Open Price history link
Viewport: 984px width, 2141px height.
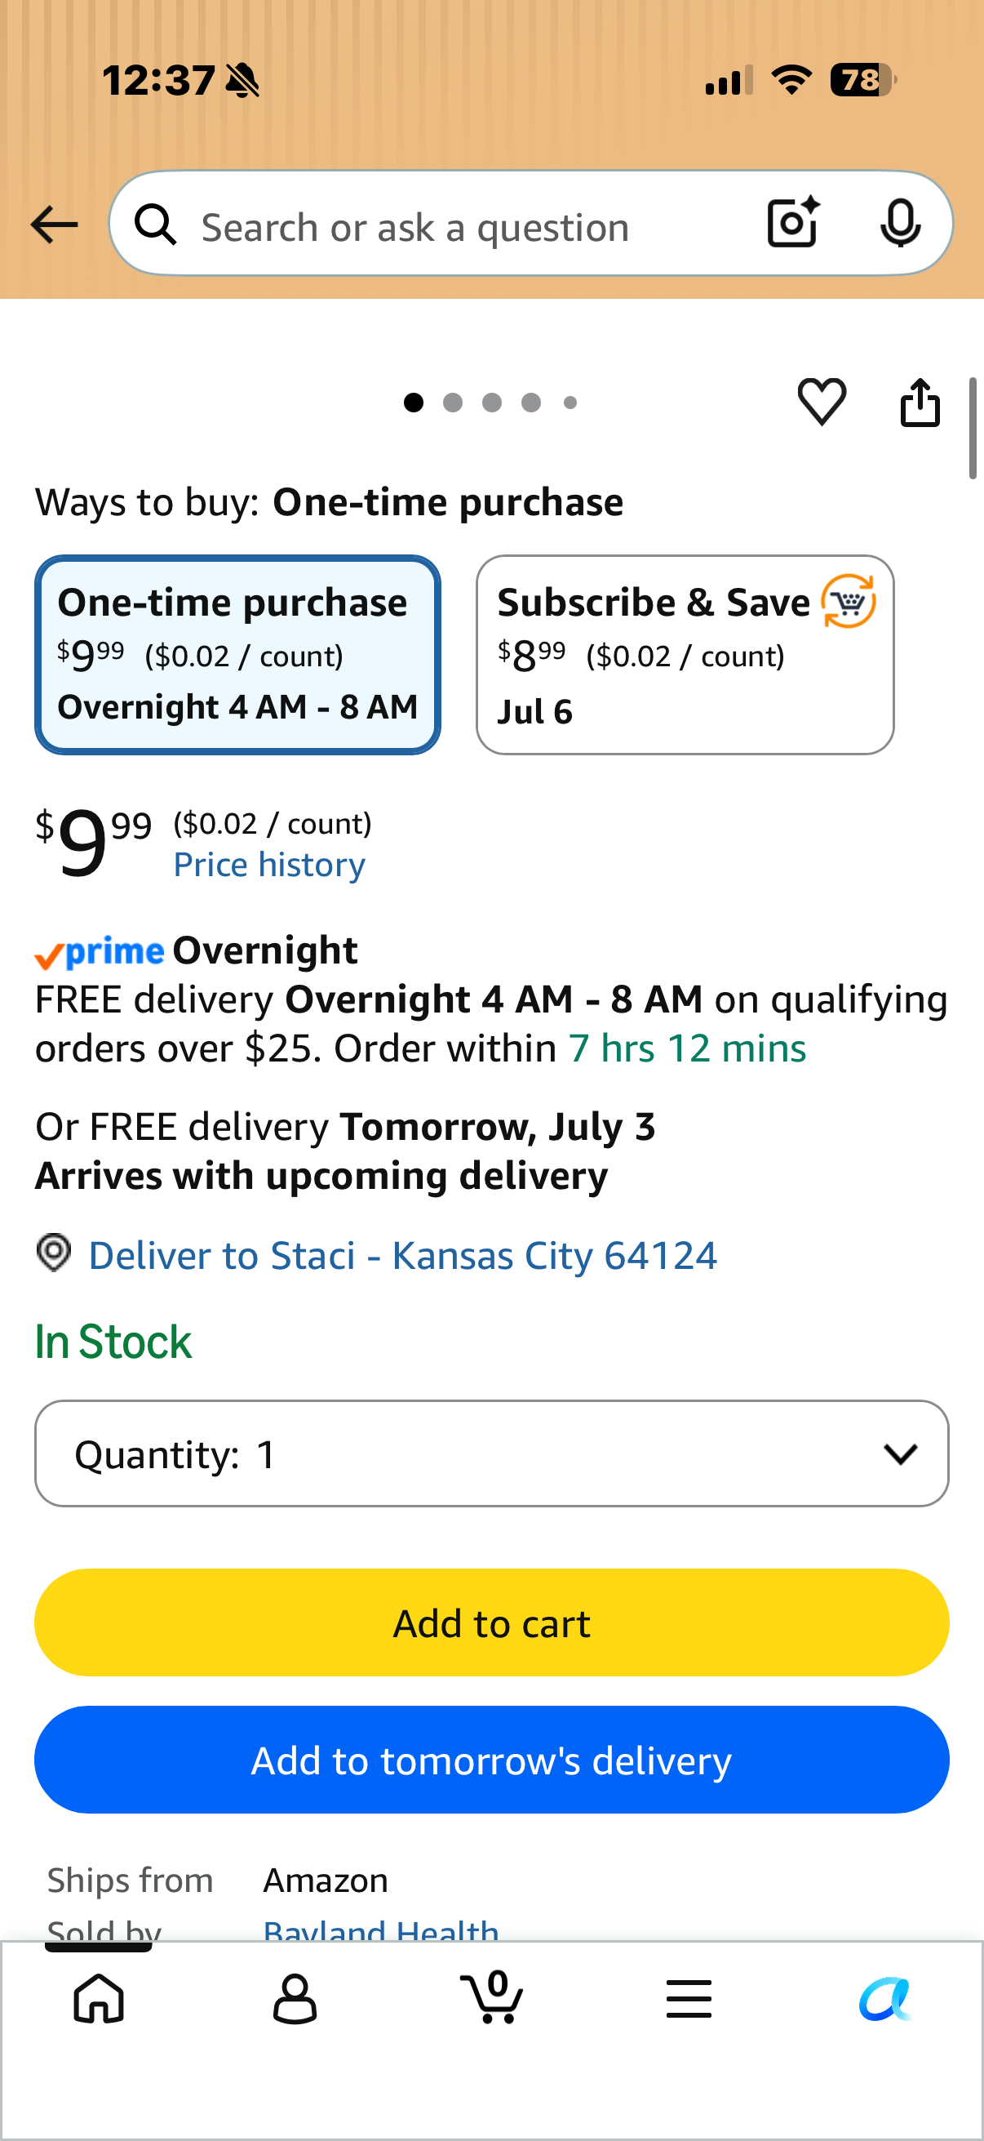click(269, 866)
